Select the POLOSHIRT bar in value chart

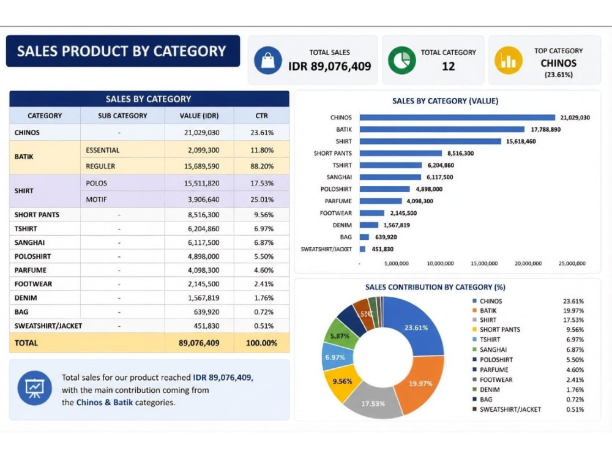coord(384,189)
